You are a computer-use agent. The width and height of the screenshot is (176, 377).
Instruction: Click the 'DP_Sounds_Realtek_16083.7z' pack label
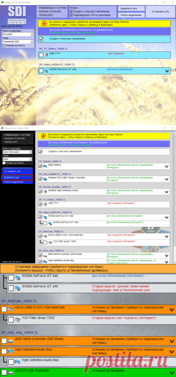coord(55,187)
